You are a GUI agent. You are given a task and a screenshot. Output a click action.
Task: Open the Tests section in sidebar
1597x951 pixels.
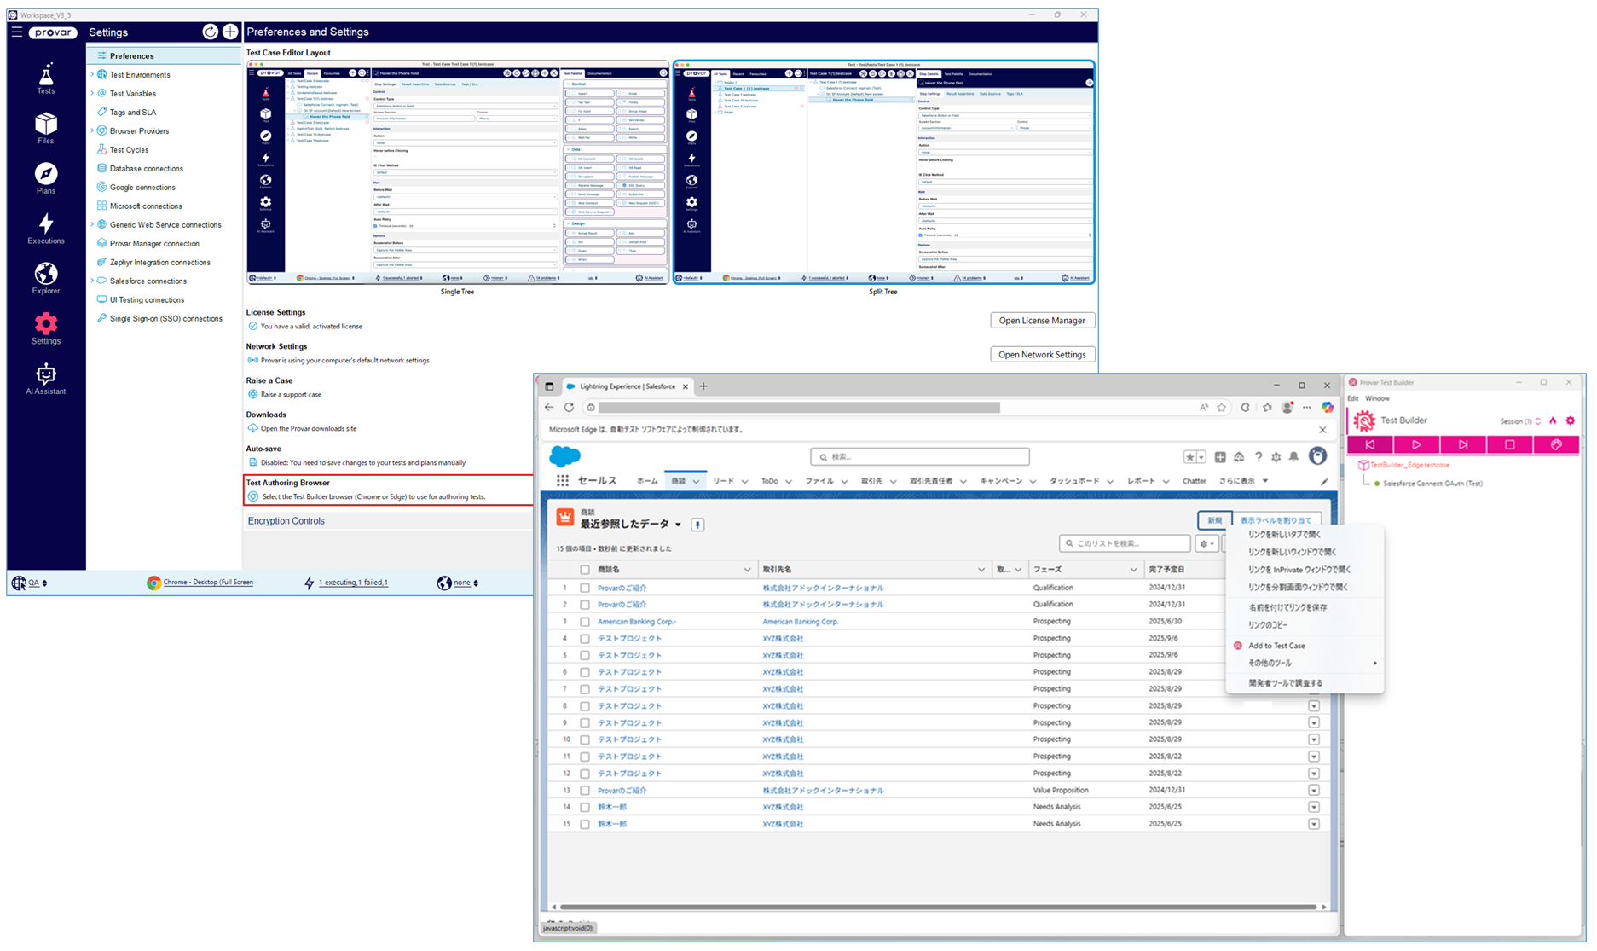tap(45, 78)
